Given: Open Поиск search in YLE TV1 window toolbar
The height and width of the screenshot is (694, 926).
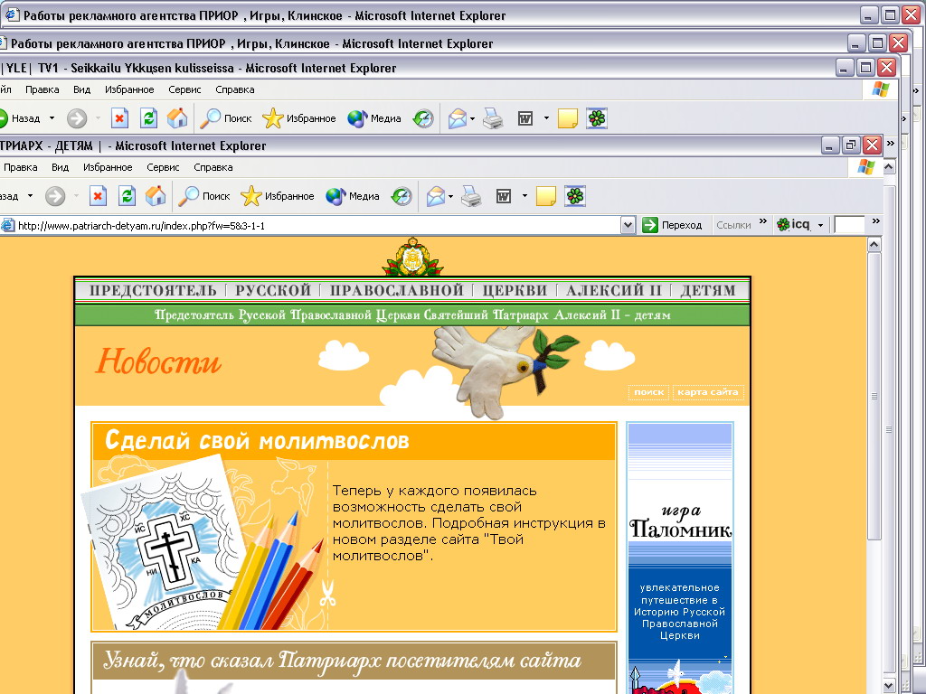Looking at the screenshot, I should 226,118.
